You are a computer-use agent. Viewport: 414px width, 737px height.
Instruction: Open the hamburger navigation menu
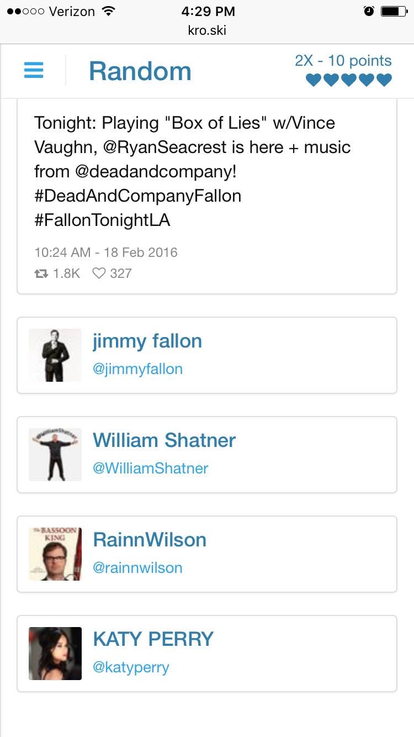coord(34,70)
